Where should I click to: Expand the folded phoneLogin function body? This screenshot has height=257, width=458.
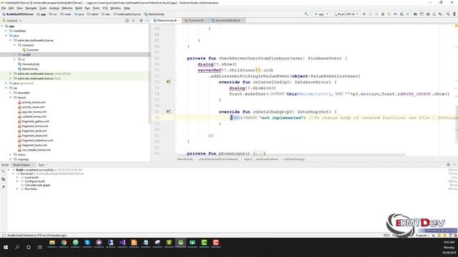pyautogui.click(x=259, y=153)
